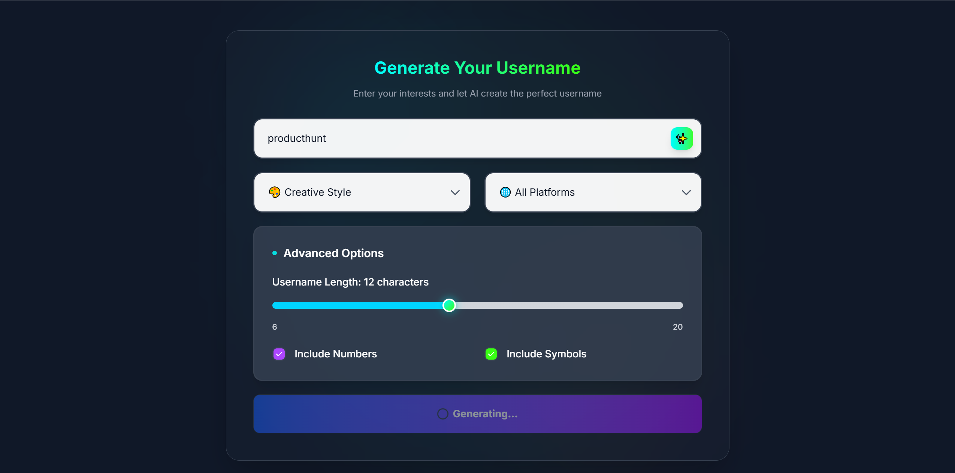The height and width of the screenshot is (473, 955).
Task: Click the chevron arrow on All Platforms
Action: [686, 193]
